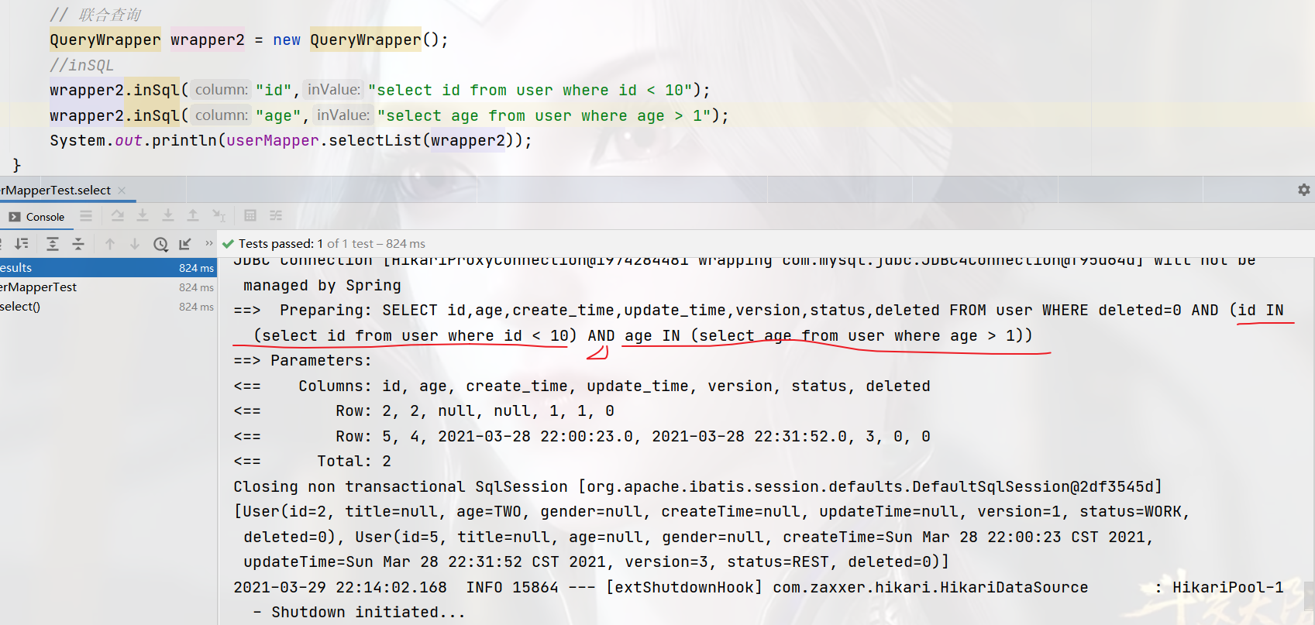Click the 'inValue:' hint on the age line
Image resolution: width=1315 pixels, height=625 pixels.
pos(343,115)
